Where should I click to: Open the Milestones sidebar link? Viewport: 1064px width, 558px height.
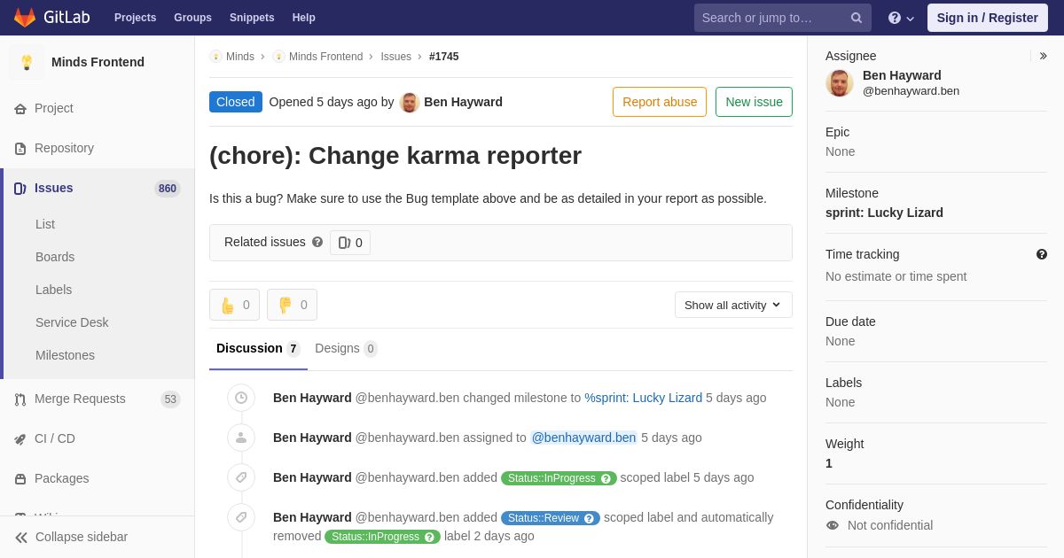[x=65, y=355]
